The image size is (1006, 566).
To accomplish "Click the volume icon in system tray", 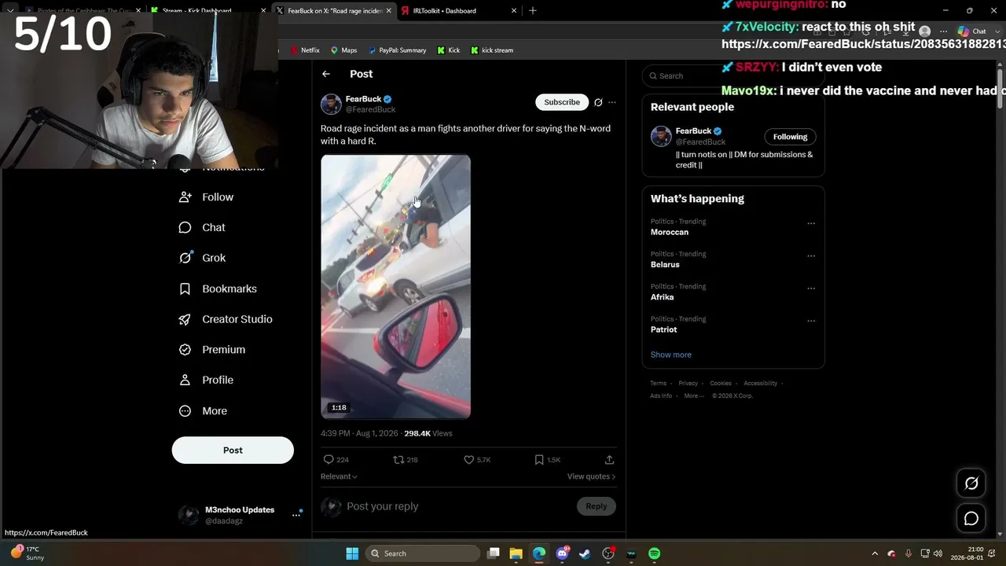I will coord(938,553).
